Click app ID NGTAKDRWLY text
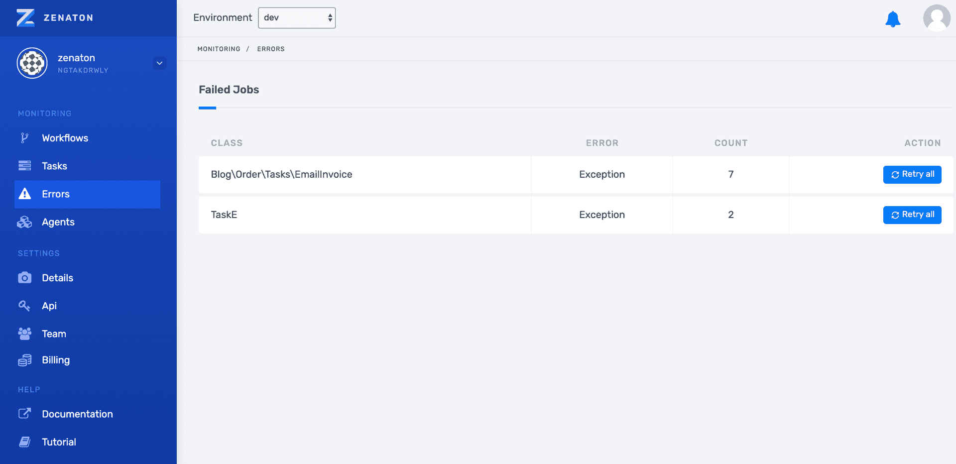The image size is (956, 464). pyautogui.click(x=83, y=70)
